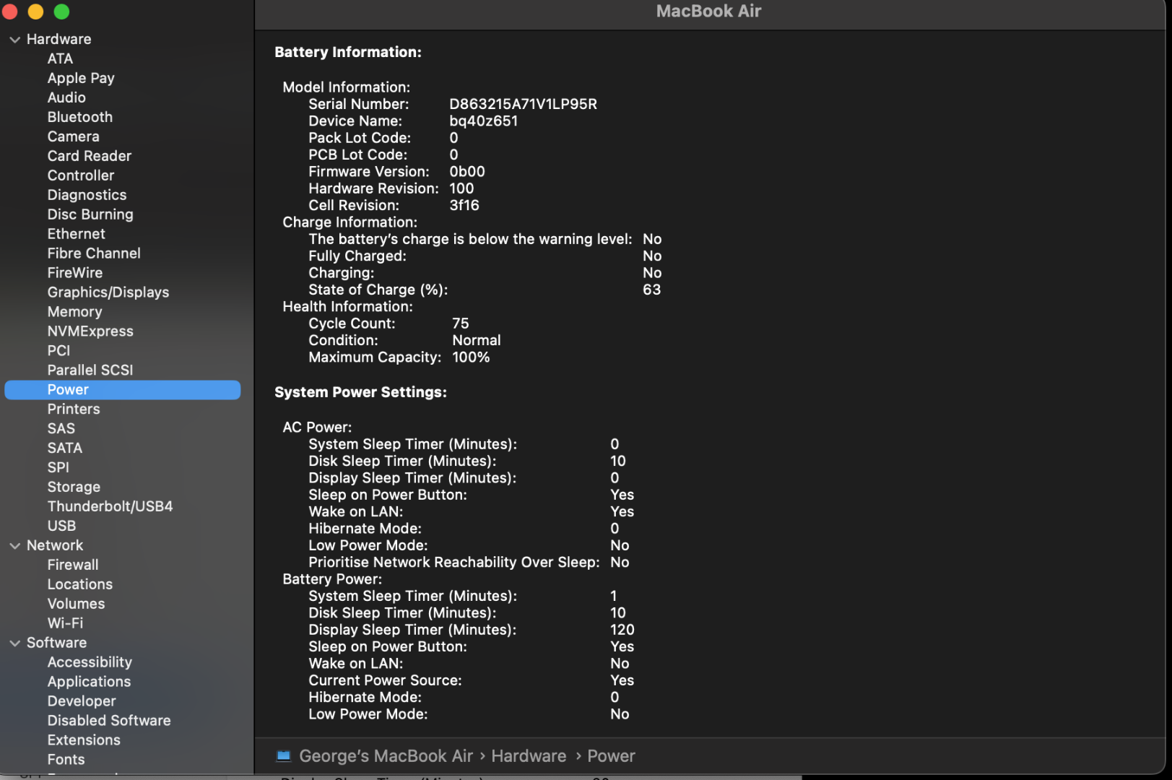Select Parallel SCSI in the sidebar

pyautogui.click(x=90, y=370)
